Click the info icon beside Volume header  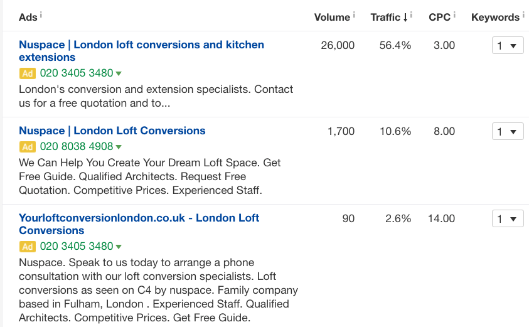point(354,14)
